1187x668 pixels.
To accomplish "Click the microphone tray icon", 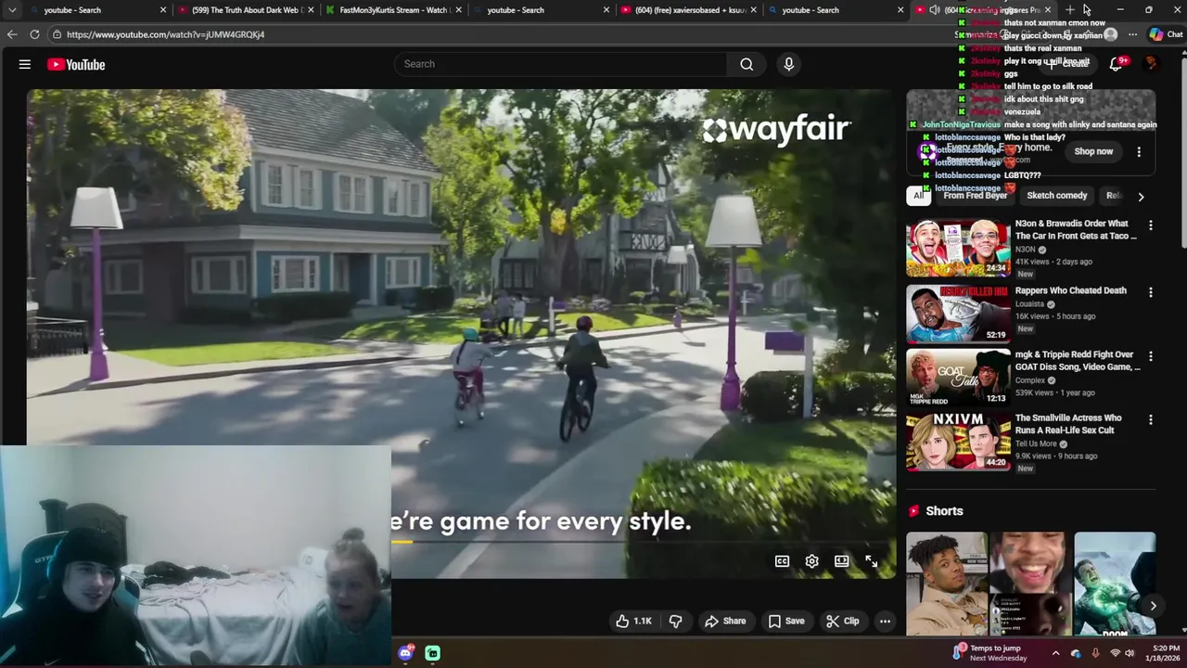I will 1095,653.
